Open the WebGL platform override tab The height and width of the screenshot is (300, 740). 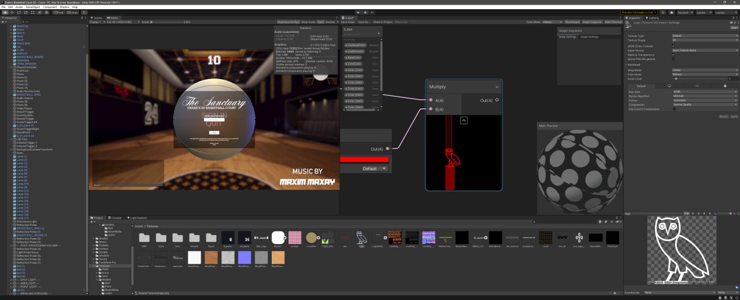coord(725,85)
